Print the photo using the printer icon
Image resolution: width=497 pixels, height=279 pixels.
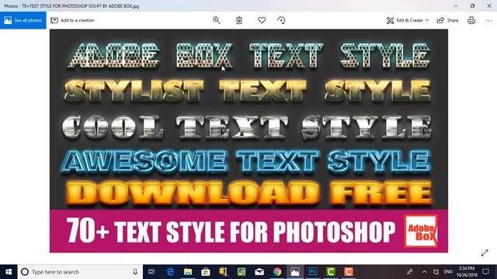(471, 20)
